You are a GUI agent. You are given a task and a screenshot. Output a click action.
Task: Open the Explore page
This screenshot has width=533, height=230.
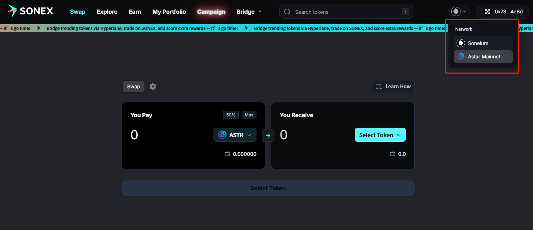tap(107, 12)
